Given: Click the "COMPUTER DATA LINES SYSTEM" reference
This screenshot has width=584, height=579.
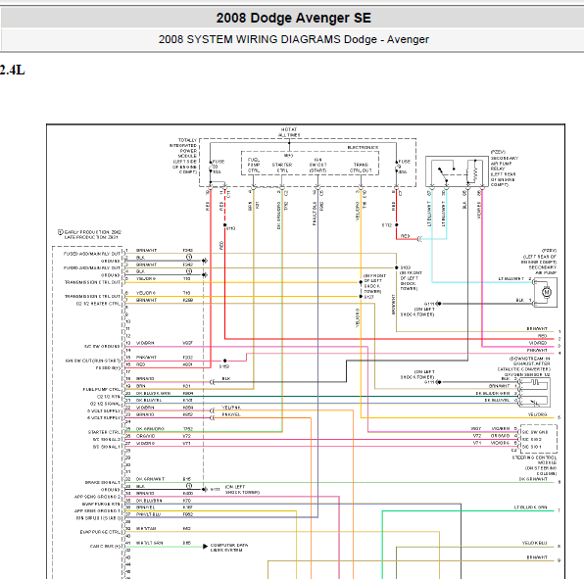Looking at the screenshot, I should click(229, 548).
